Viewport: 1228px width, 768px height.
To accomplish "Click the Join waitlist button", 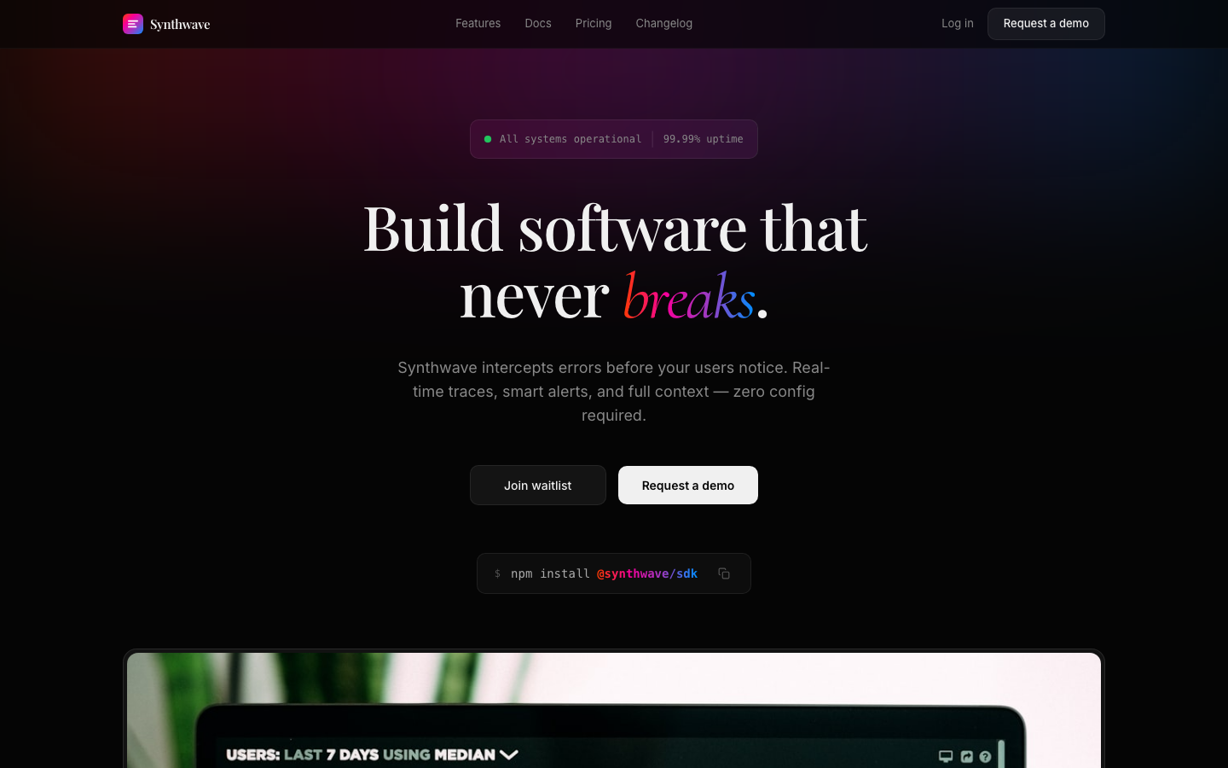I will coord(538,486).
